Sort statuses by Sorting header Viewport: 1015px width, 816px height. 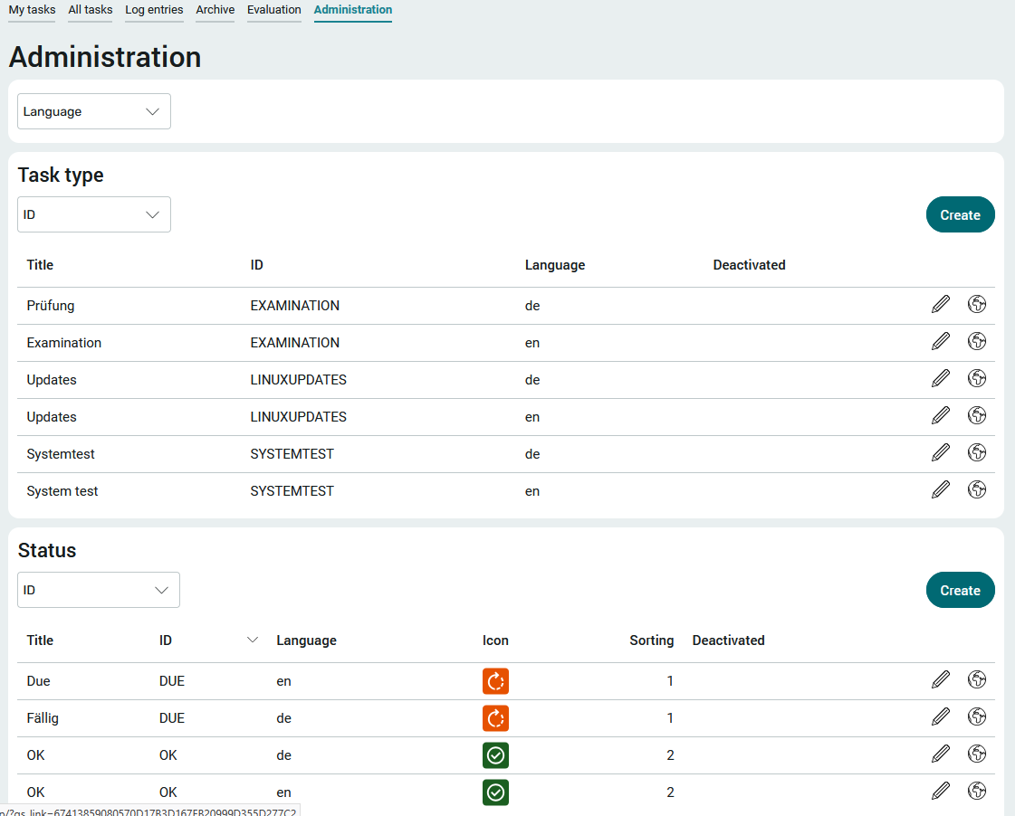(651, 640)
